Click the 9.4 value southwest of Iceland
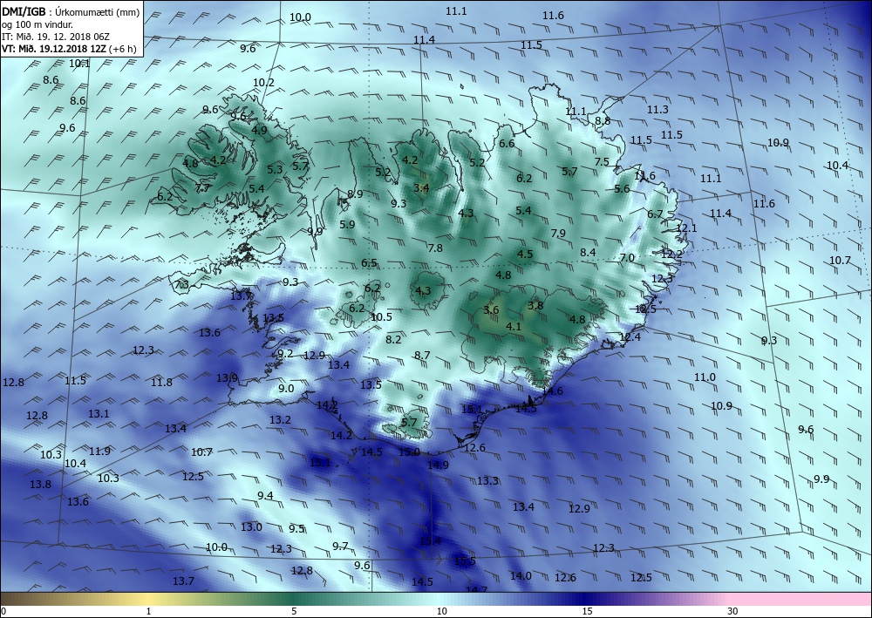The image size is (872, 618). coord(265,496)
